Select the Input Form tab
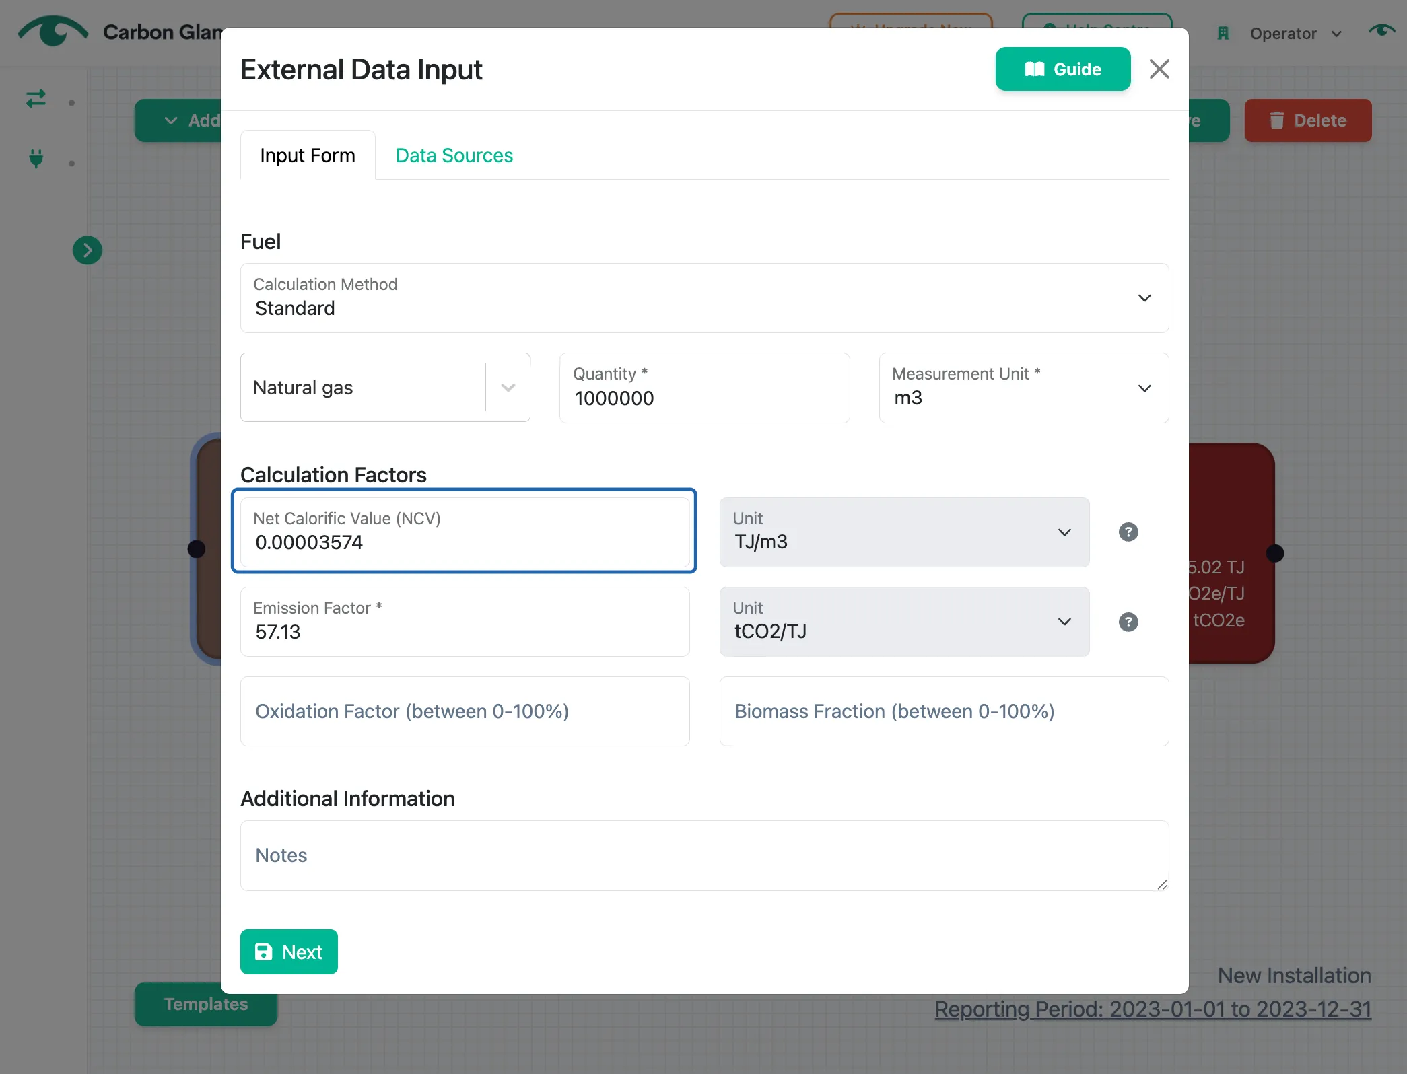Viewport: 1407px width, 1074px height. point(308,155)
